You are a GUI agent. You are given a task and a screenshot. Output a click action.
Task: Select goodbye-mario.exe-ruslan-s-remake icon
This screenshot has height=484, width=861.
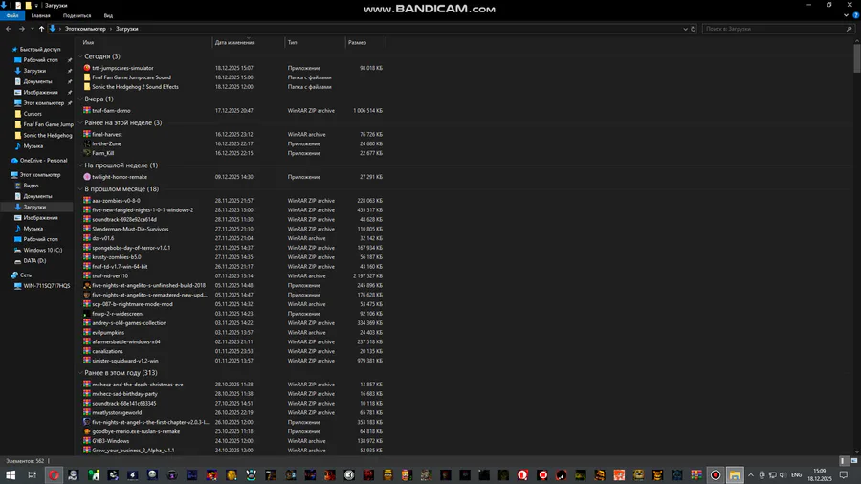87,431
